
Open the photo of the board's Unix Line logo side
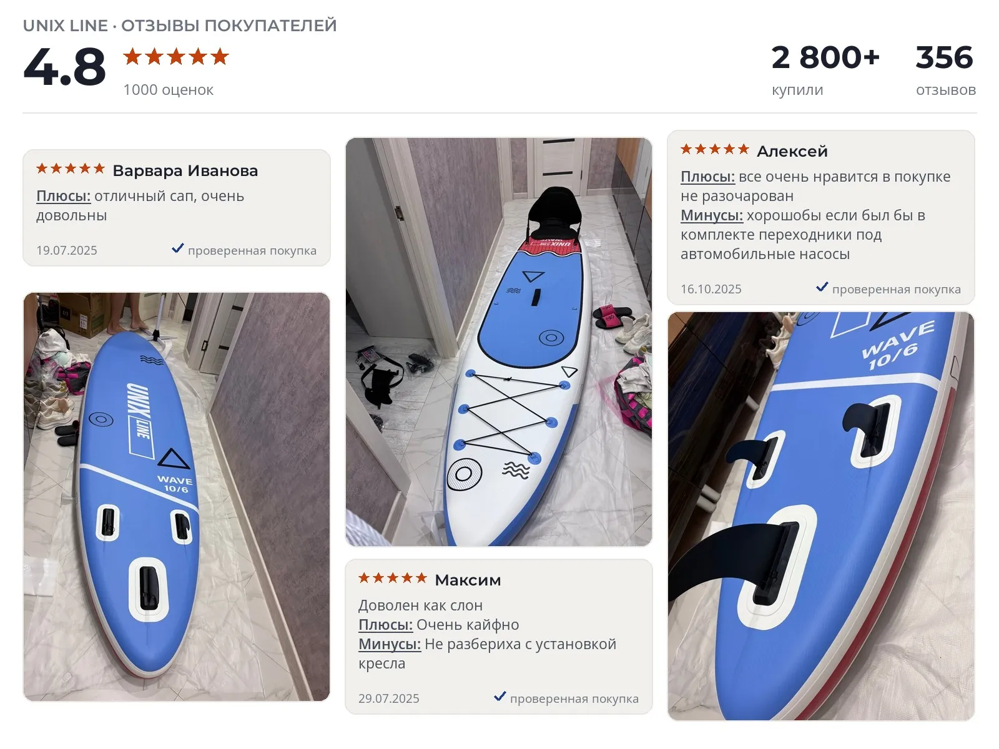click(177, 497)
